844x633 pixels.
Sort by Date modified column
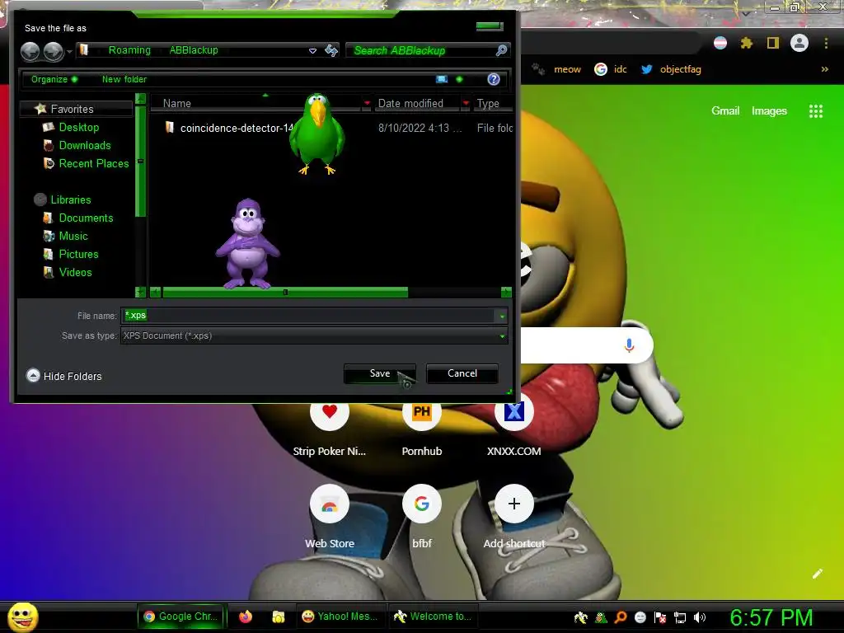(x=410, y=103)
